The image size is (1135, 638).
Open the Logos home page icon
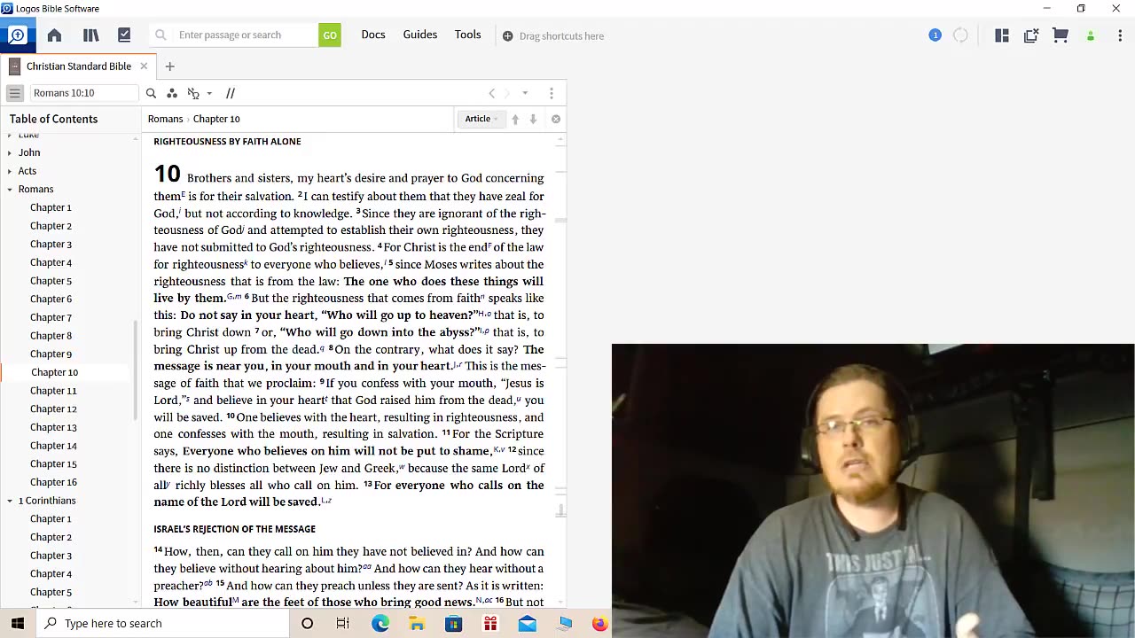pos(54,35)
